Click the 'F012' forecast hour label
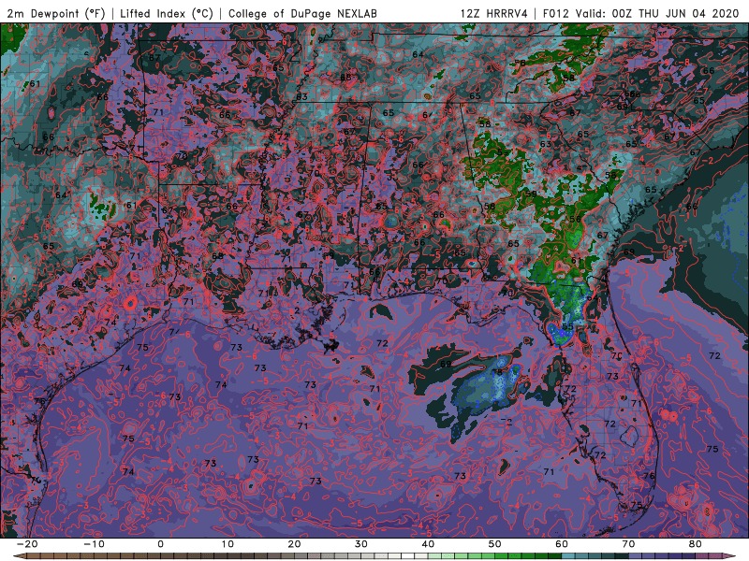Screen dimensions: 749x561 click(x=556, y=13)
